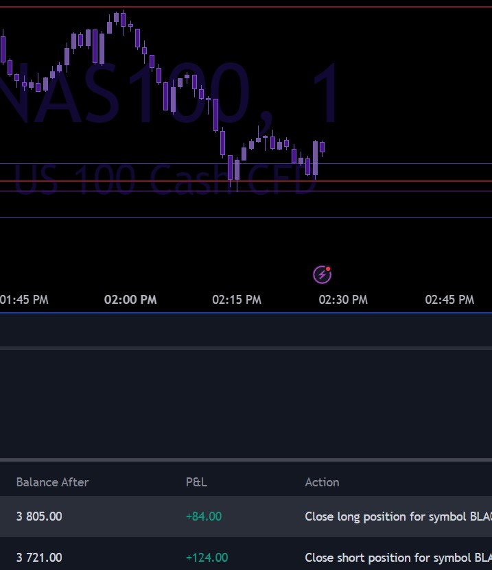Select the 3 805.00 balance cell
Viewport: 492px width, 570px height.
(39, 516)
